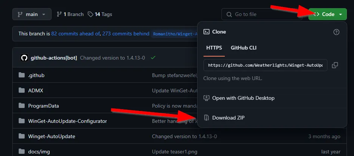
Task: Choose Download ZIP option
Action: 228,118
